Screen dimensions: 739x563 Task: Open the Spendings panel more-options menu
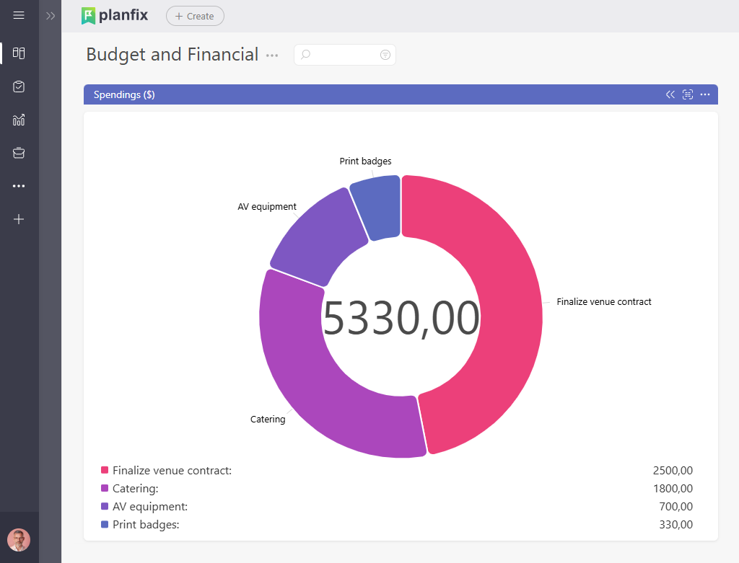tap(705, 94)
